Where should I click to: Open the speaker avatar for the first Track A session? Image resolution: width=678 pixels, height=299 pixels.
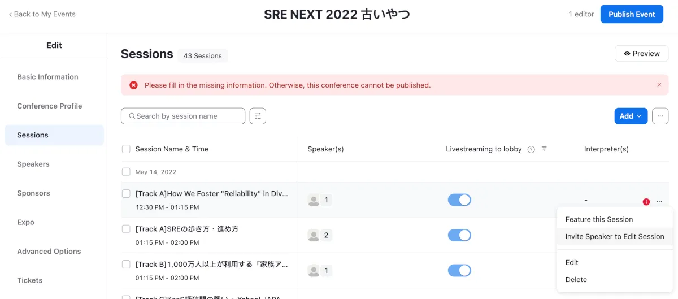tap(314, 200)
